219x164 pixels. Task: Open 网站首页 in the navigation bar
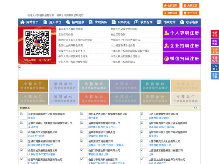point(33,22)
